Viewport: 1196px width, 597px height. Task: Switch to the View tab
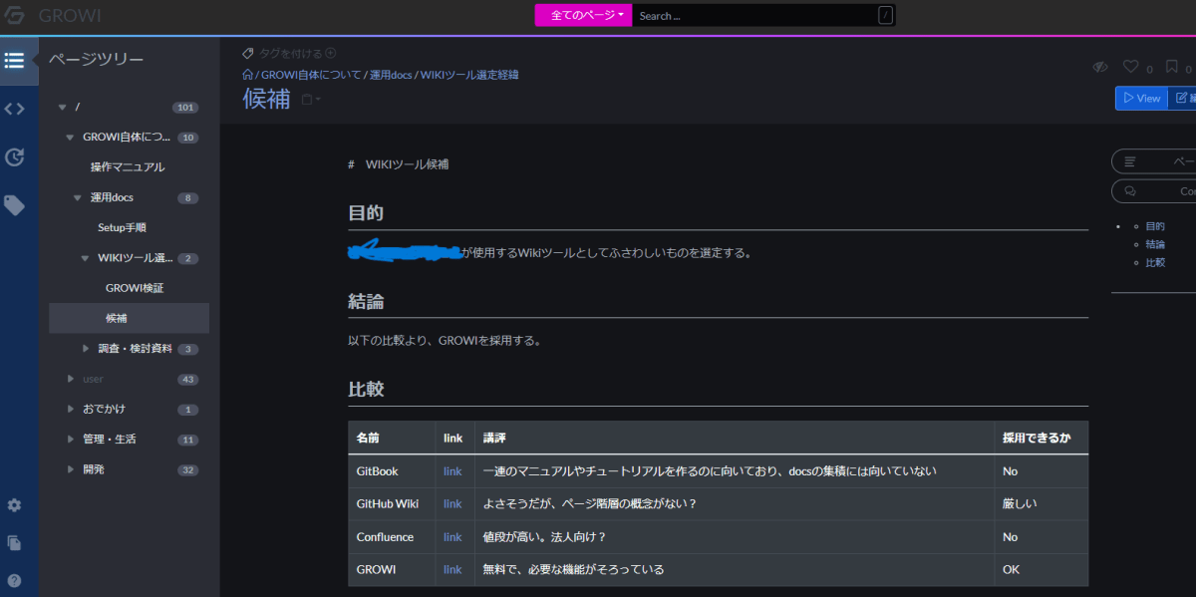pyautogui.click(x=1140, y=98)
